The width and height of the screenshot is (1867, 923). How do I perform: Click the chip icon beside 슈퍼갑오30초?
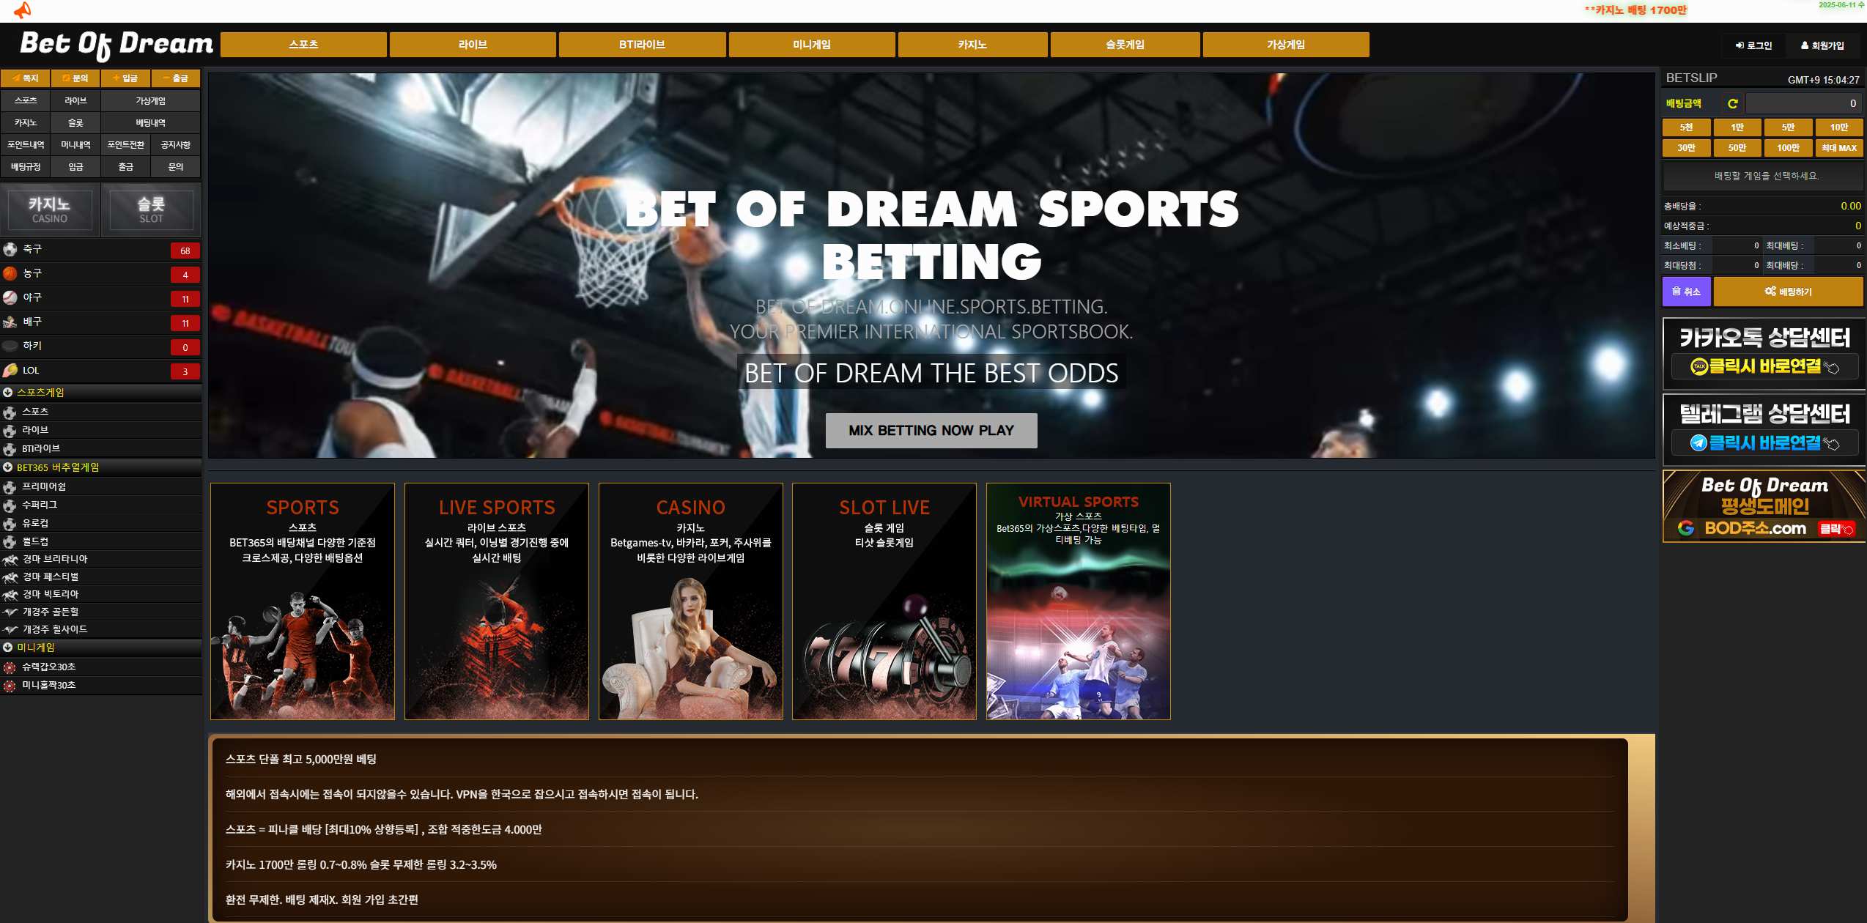coord(10,667)
